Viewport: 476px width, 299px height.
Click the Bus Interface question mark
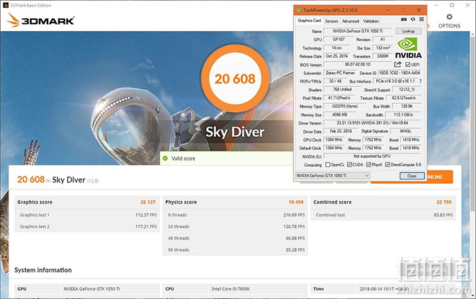tap(420, 81)
